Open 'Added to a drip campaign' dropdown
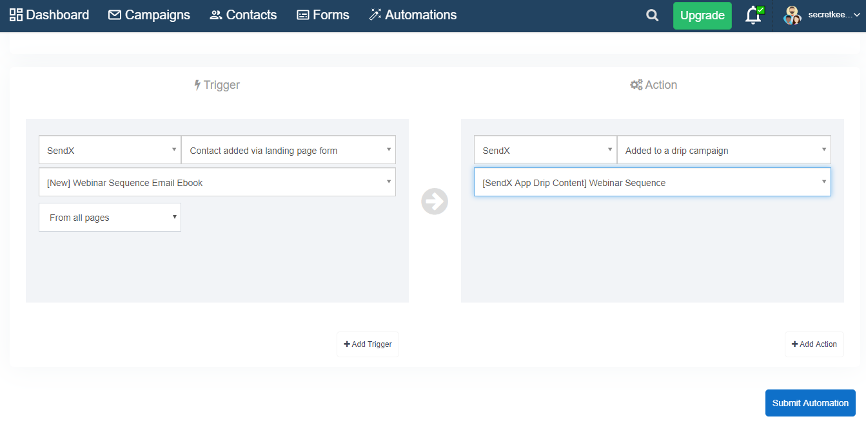Screen dimensions: 866x421 (x=723, y=150)
